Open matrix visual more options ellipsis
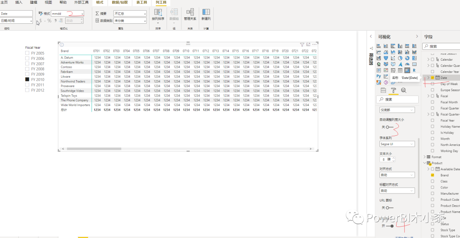 (314, 45)
